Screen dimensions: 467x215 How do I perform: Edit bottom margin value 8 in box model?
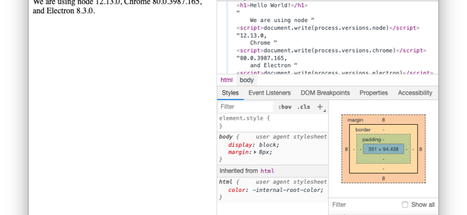point(383,178)
